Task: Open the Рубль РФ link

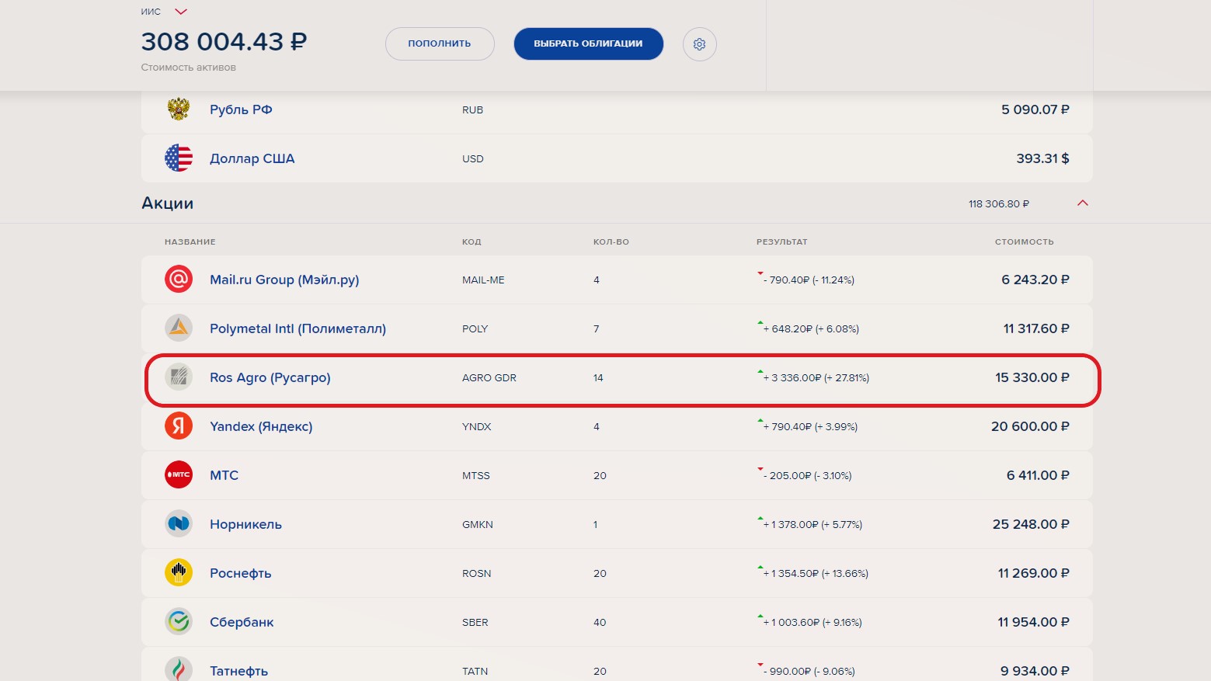Action: click(241, 109)
